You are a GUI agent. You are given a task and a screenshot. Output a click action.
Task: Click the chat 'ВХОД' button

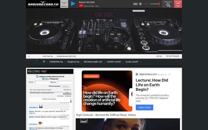(x=66, y=86)
